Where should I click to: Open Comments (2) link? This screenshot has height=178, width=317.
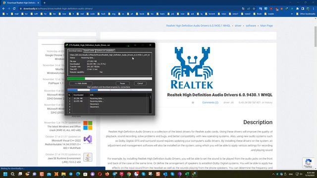pyautogui.click(x=210, y=102)
